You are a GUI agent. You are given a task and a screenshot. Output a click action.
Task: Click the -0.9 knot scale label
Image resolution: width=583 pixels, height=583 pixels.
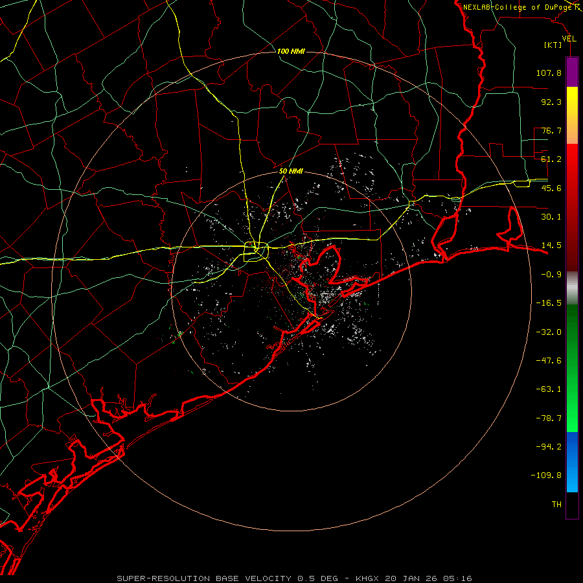[x=549, y=275]
